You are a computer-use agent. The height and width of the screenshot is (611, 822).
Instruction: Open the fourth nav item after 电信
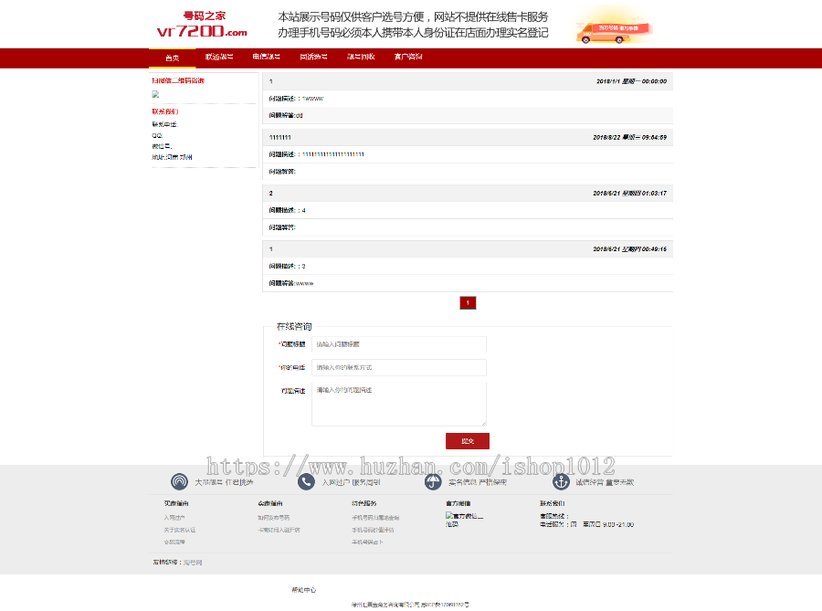click(313, 57)
